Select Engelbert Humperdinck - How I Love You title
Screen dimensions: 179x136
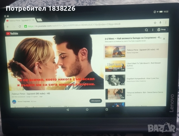pyautogui.click(x=143, y=78)
